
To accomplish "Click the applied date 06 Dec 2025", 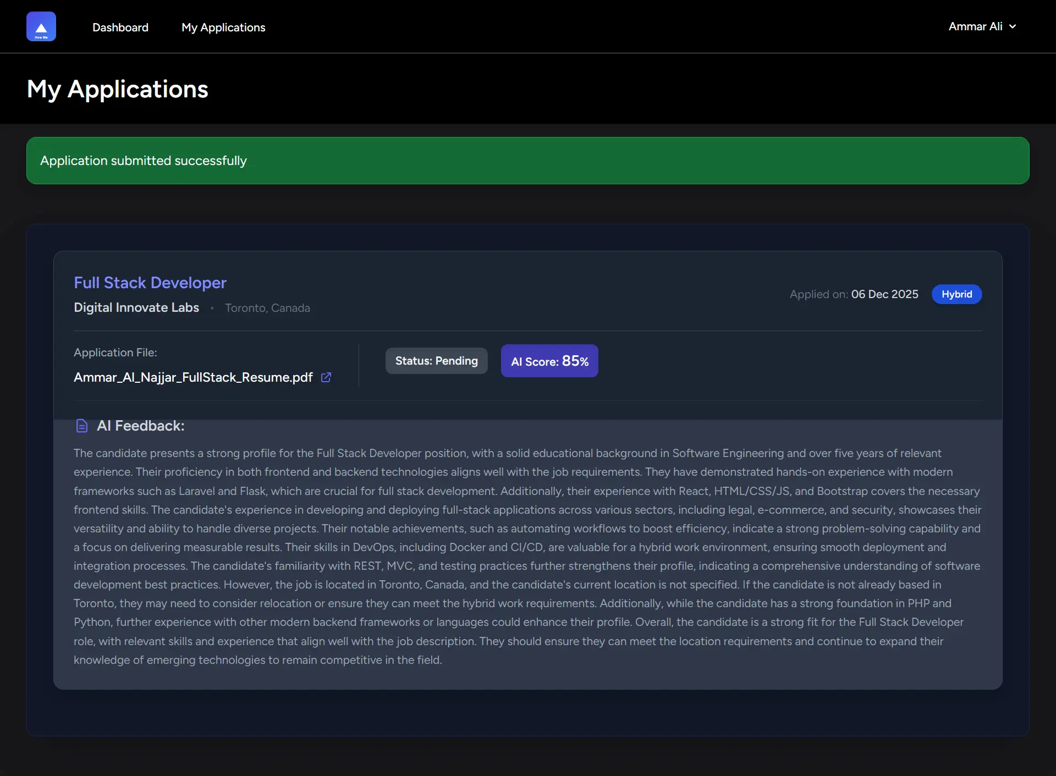I will (x=884, y=294).
